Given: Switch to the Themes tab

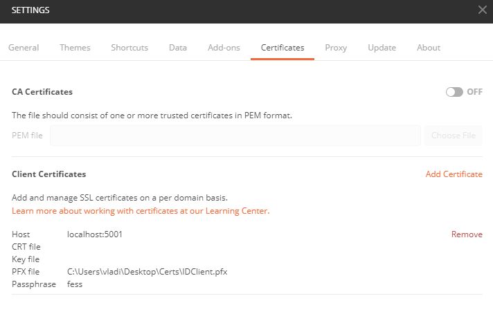Looking at the screenshot, I should [75, 48].
